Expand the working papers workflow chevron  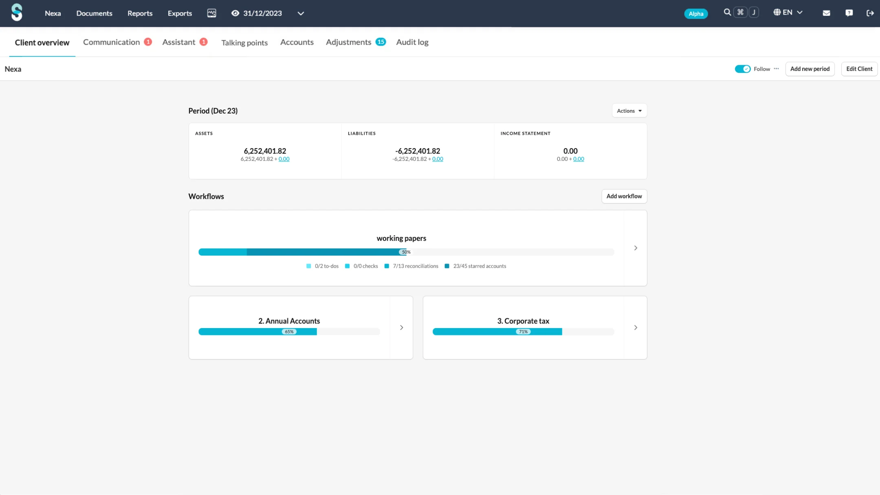636,248
